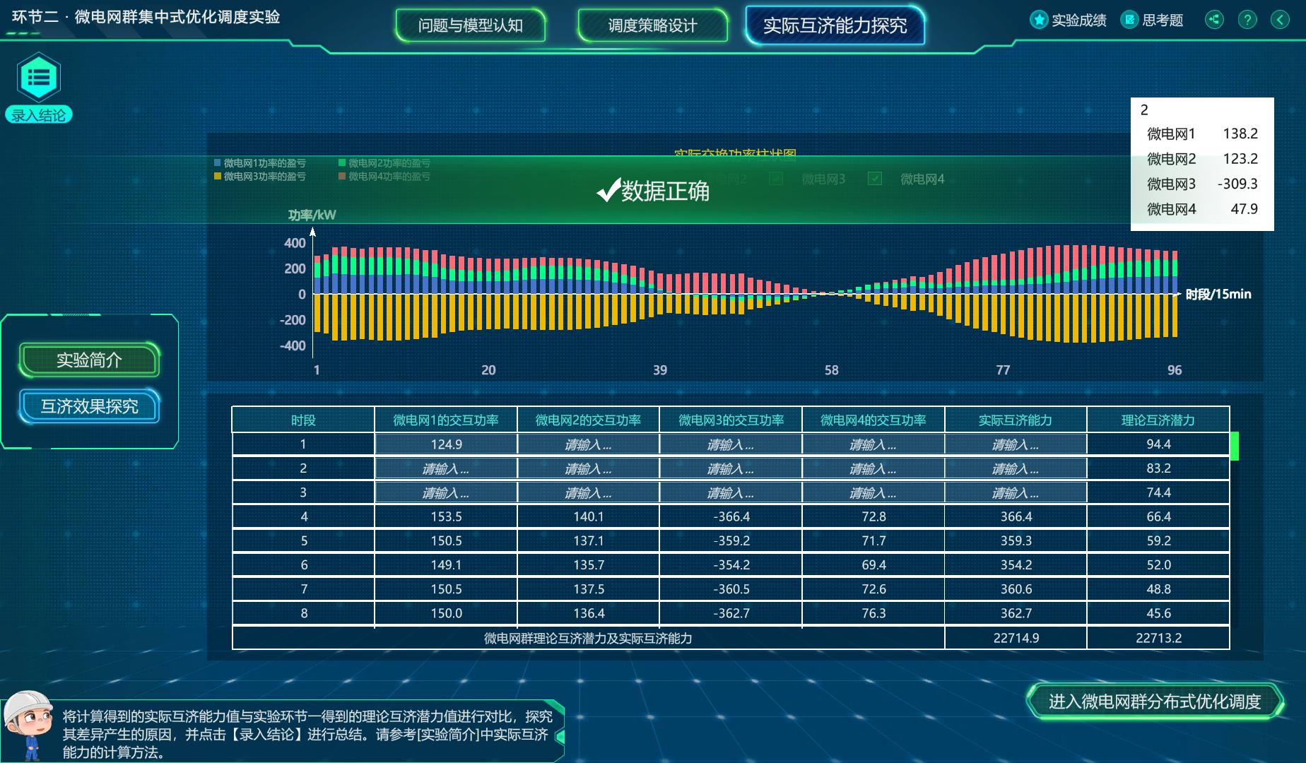Toggle the 微电网3 checkbox above the chart
1306x763 pixels.
(x=776, y=179)
